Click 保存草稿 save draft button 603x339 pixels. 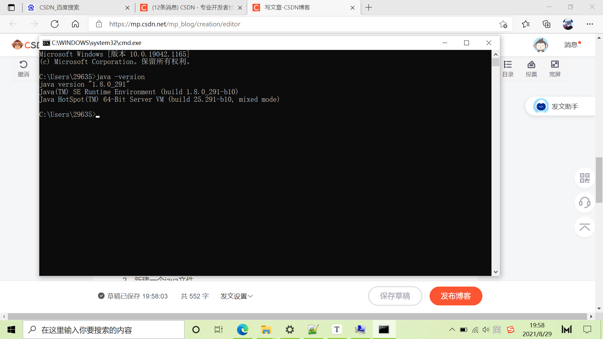click(395, 296)
